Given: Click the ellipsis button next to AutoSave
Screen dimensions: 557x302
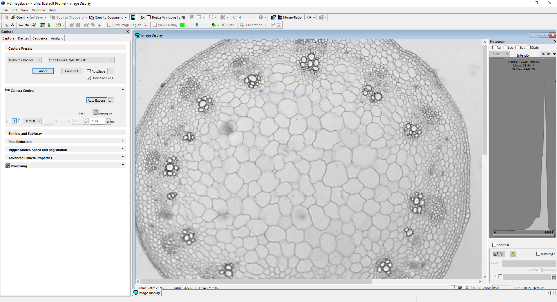Looking at the screenshot, I should tap(111, 71).
